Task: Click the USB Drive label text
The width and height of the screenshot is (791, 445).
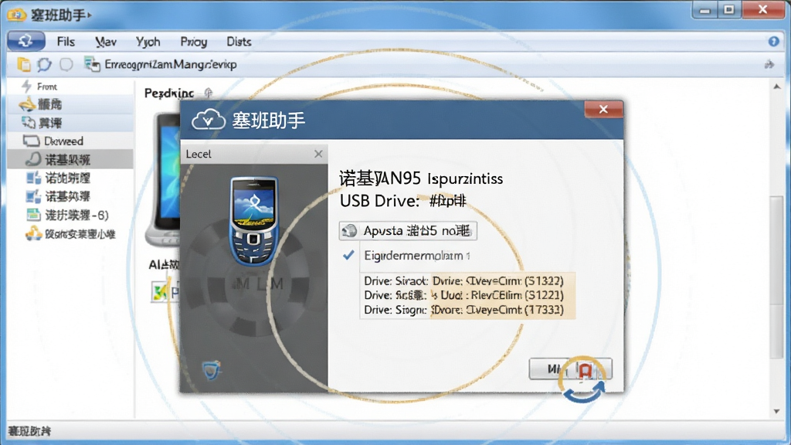Action: click(x=380, y=202)
